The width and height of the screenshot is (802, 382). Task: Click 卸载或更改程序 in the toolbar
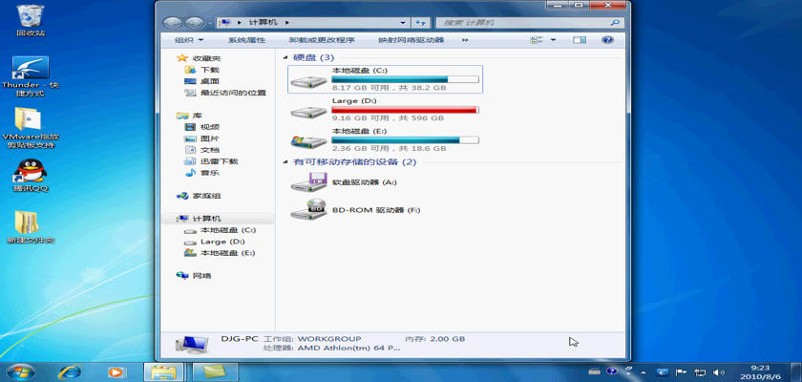322,40
